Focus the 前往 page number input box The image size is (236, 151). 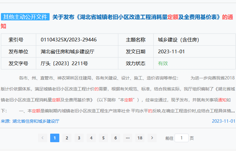182,138
